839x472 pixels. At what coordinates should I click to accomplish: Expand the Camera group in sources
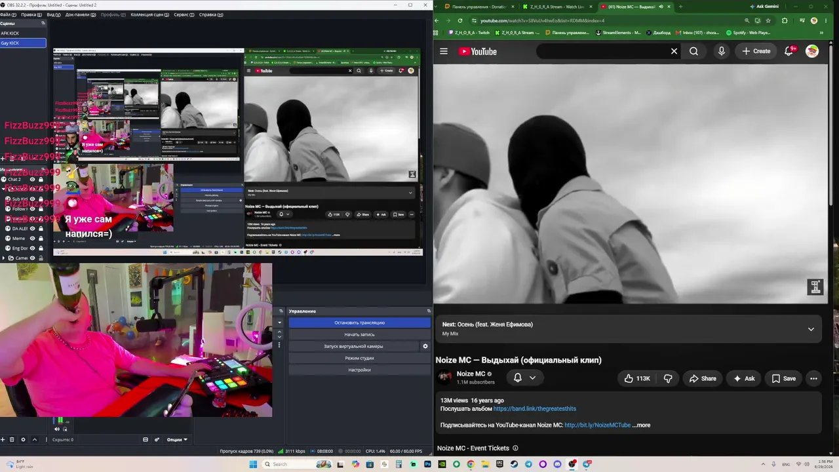point(3,258)
